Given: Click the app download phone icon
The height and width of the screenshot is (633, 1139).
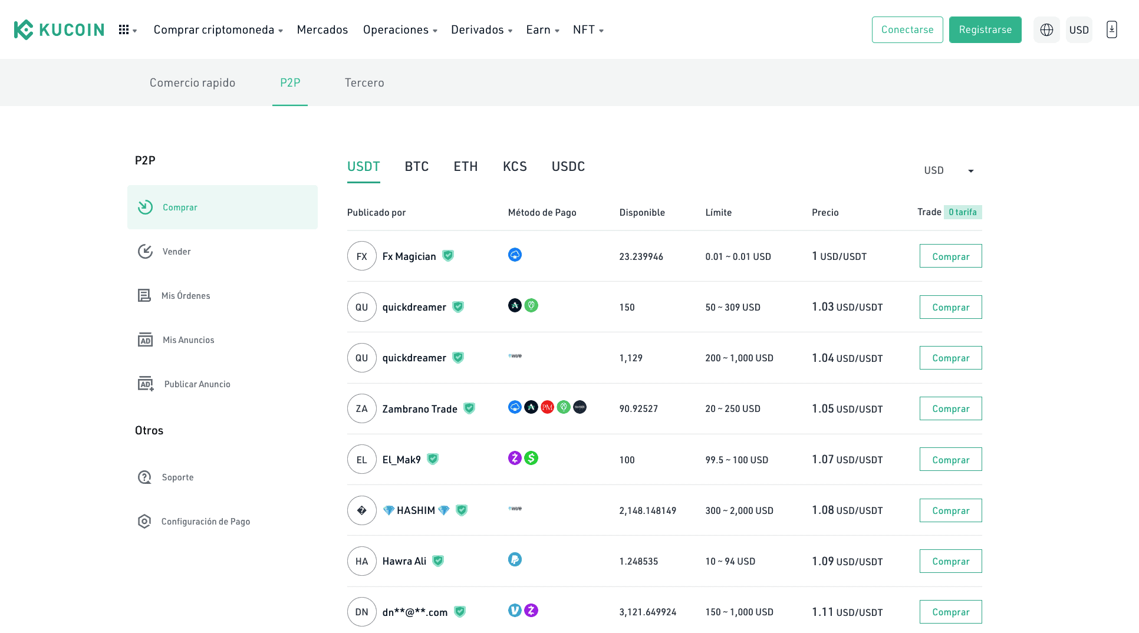Looking at the screenshot, I should pos(1112,29).
